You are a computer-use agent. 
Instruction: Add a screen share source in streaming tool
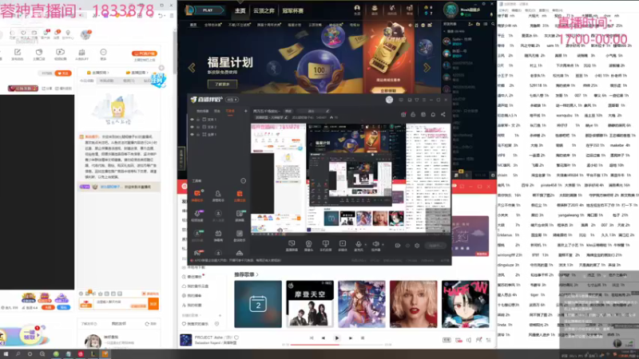(325, 246)
